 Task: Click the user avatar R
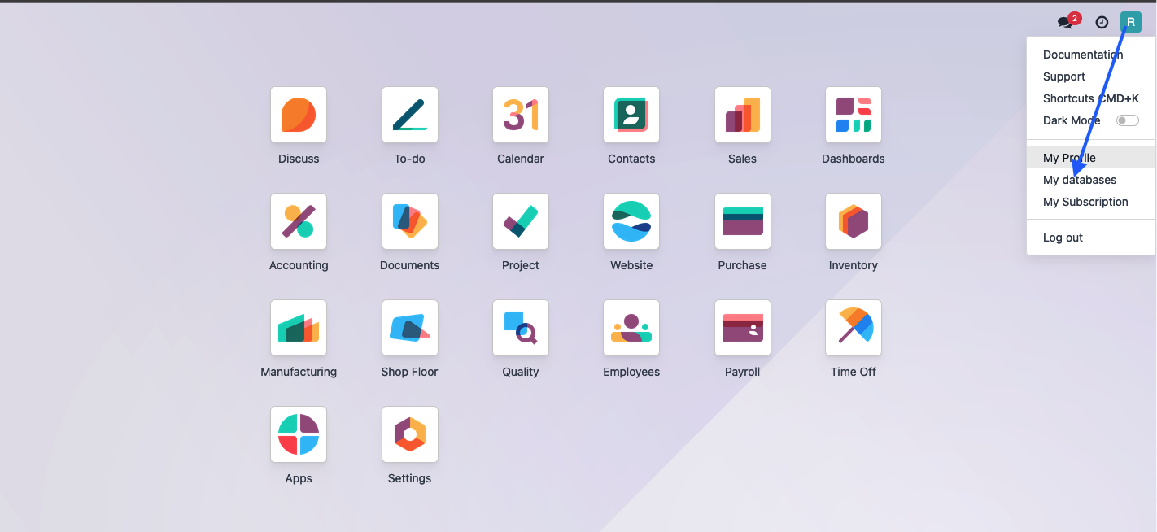[1131, 22]
